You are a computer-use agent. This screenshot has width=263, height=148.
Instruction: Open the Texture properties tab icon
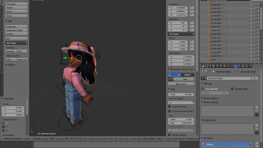(243, 66)
